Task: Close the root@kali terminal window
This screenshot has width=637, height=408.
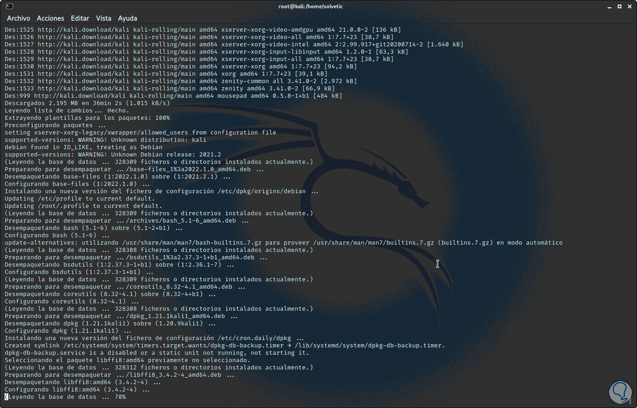Action: [629, 6]
